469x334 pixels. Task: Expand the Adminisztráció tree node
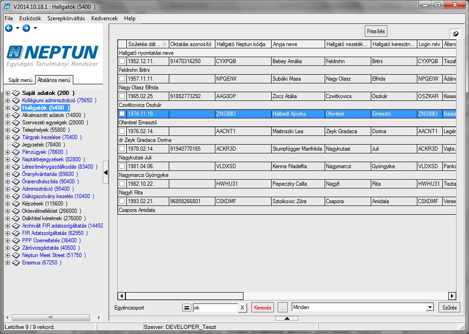(x=8, y=189)
